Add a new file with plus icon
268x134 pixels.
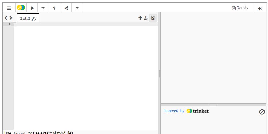point(140,18)
